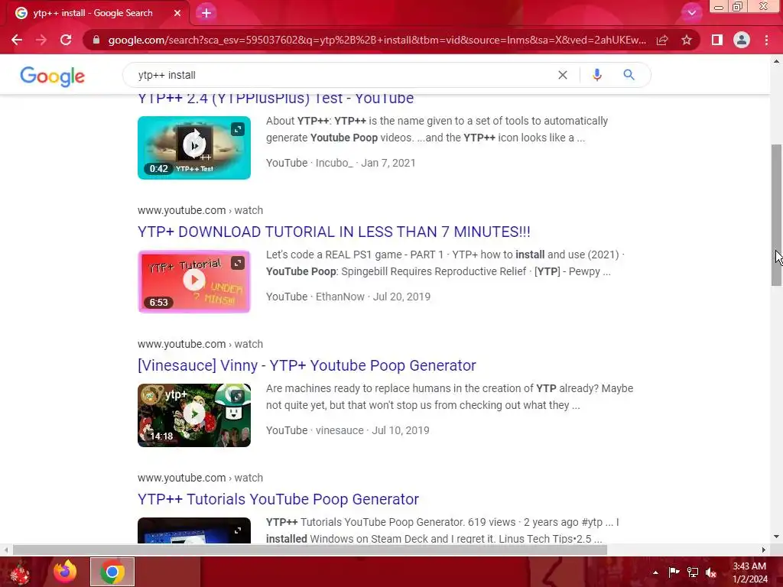Clear the search box text

[563, 75]
